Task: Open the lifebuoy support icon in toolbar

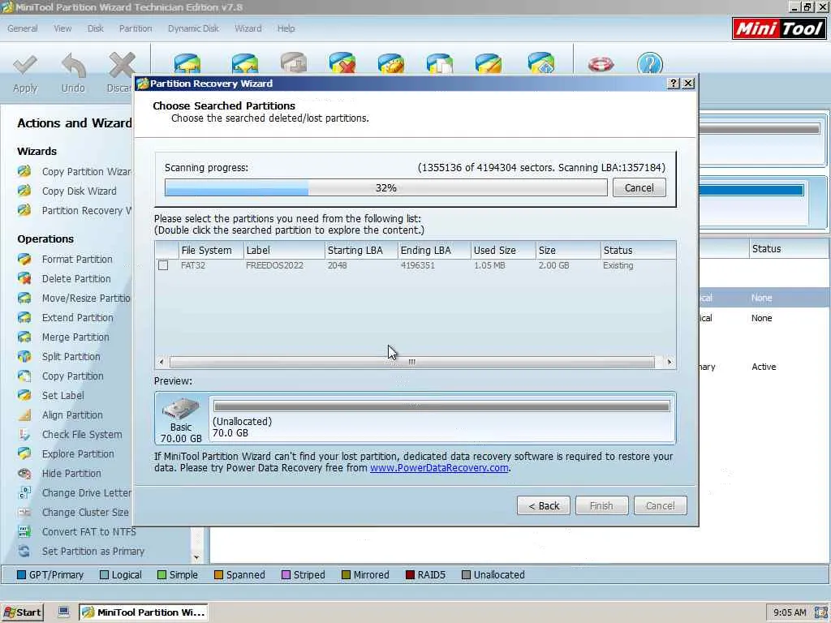Action: 601,64
